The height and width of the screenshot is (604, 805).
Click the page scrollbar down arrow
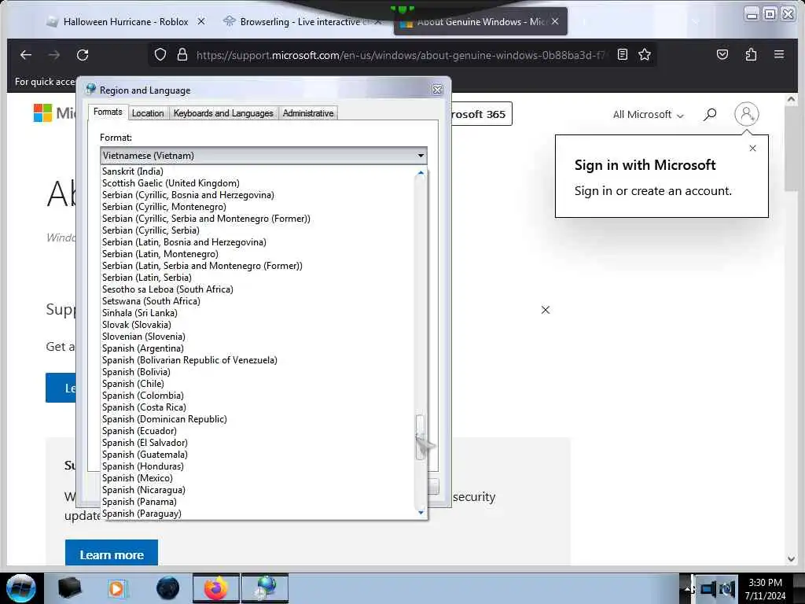[x=791, y=559]
